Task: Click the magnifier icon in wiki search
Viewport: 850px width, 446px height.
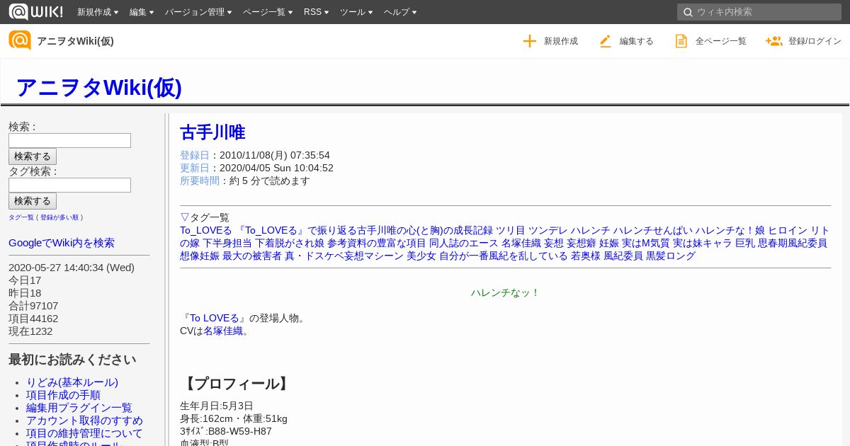Action: (x=687, y=12)
